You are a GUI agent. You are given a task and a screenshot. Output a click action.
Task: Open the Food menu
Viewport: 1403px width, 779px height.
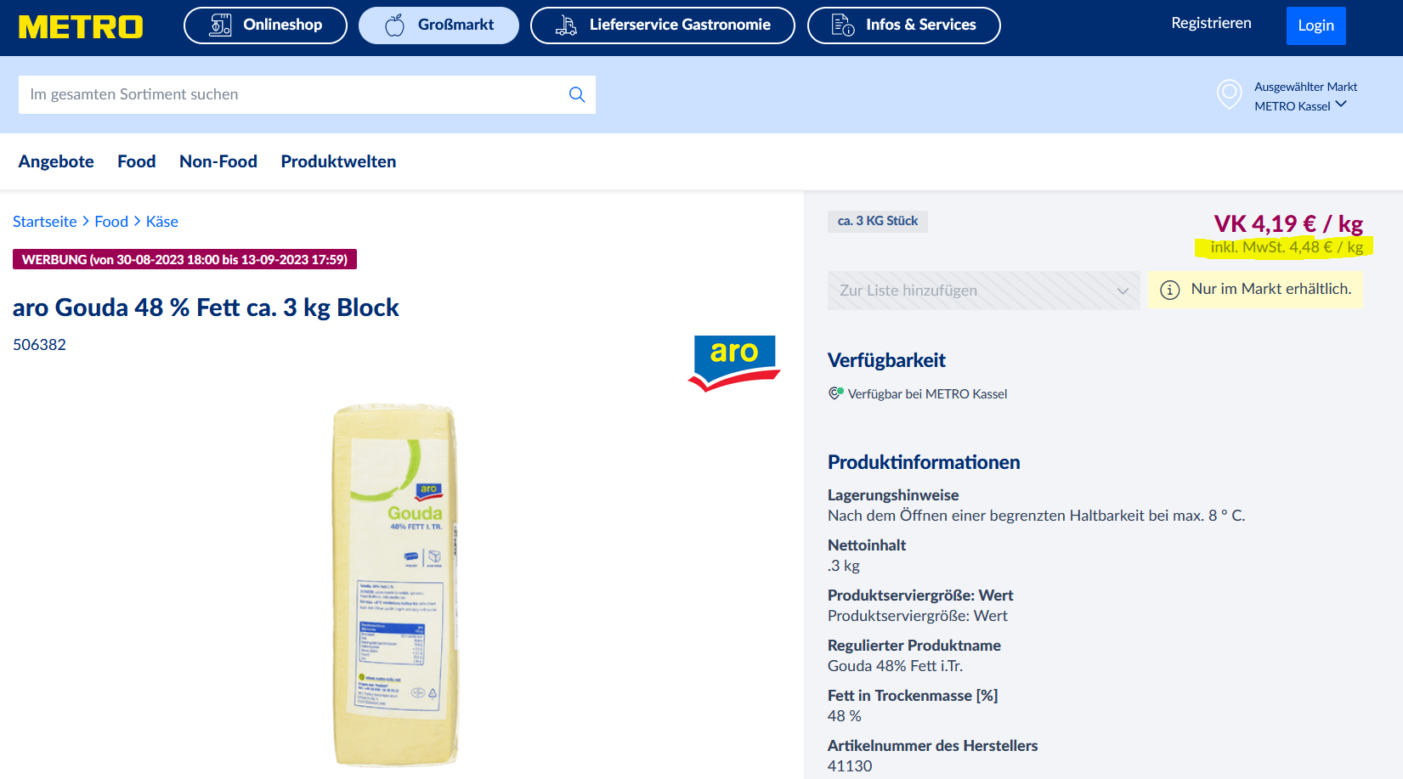coord(137,161)
